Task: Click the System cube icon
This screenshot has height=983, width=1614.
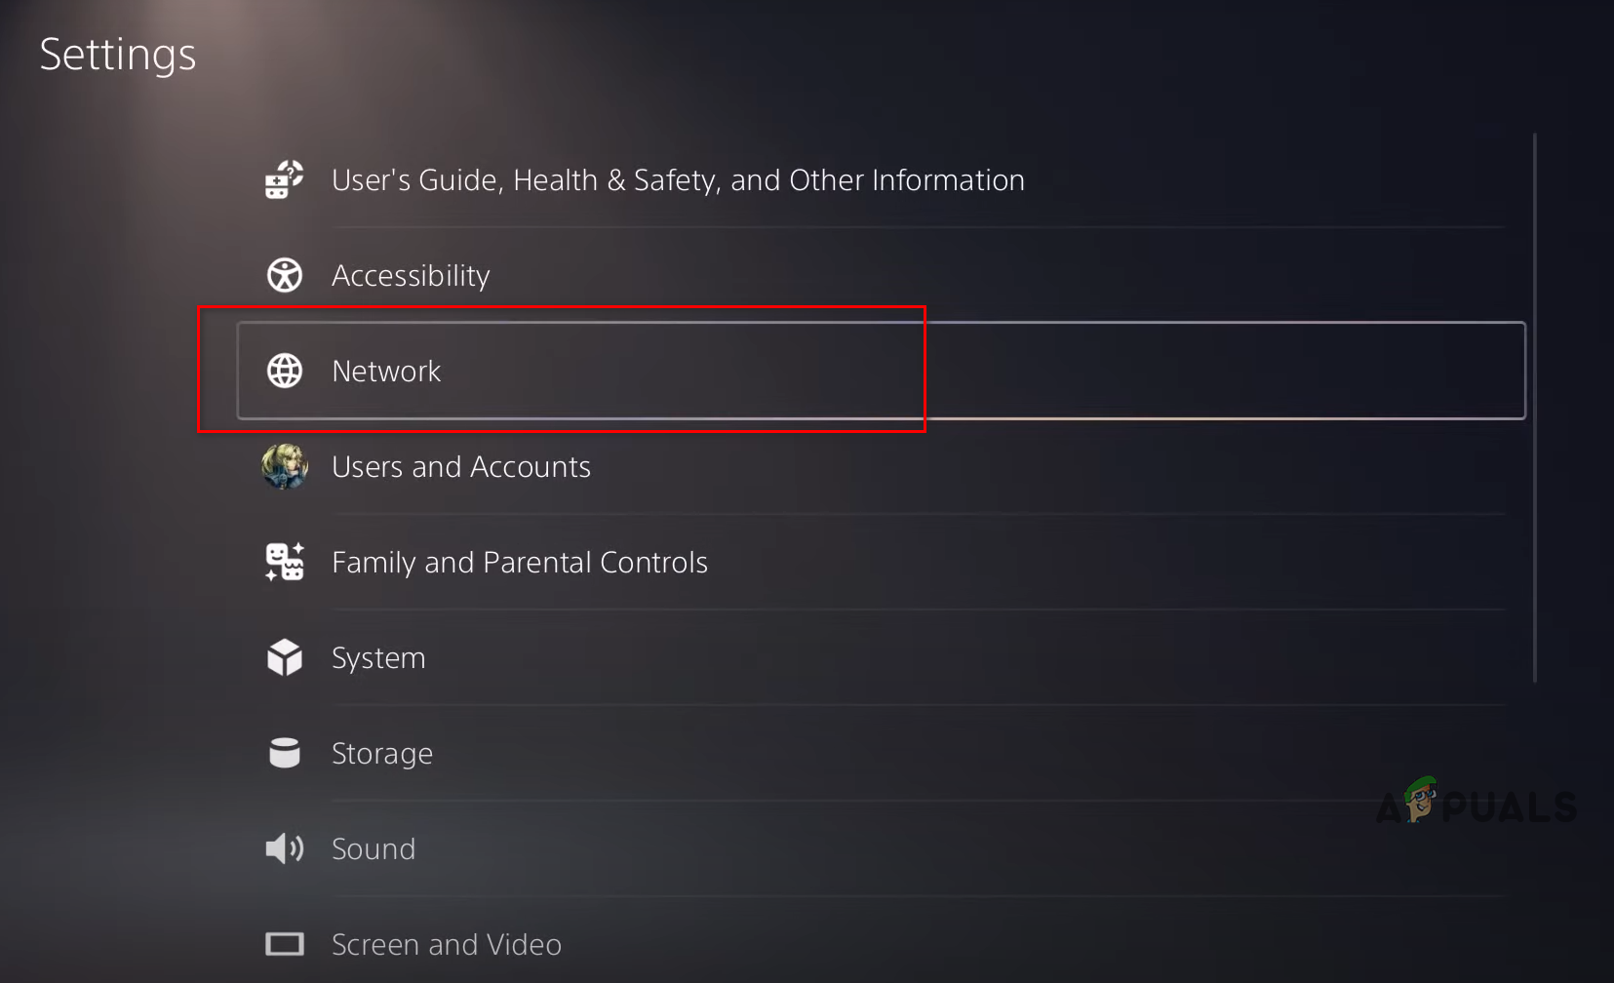Action: (x=285, y=657)
